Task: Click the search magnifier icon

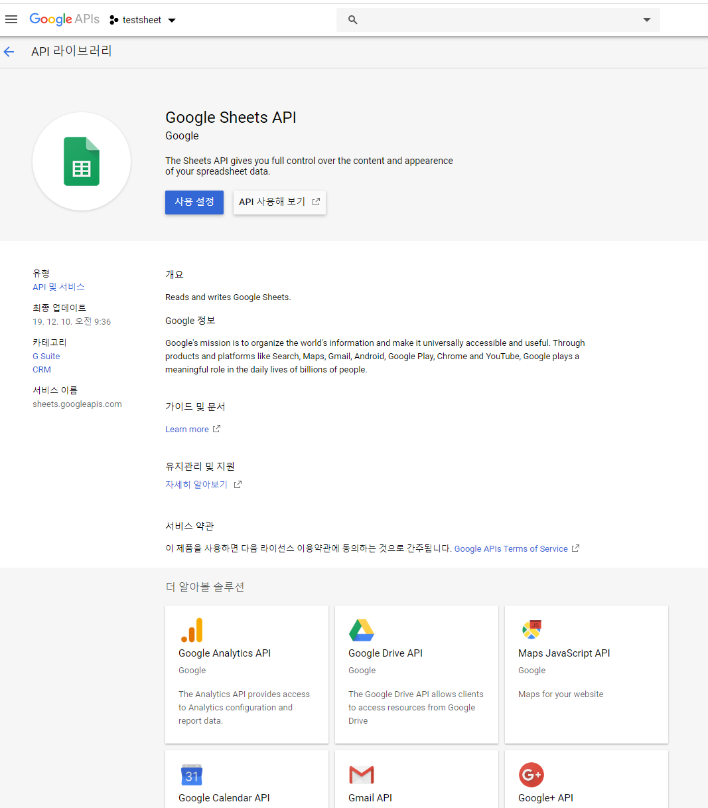Action: (x=353, y=20)
